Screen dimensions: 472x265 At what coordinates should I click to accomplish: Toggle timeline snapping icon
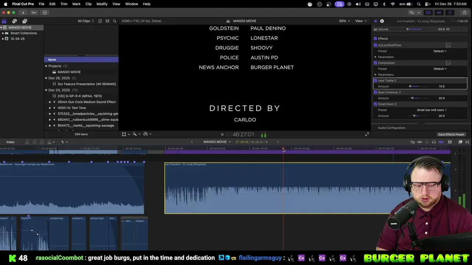pos(441,142)
